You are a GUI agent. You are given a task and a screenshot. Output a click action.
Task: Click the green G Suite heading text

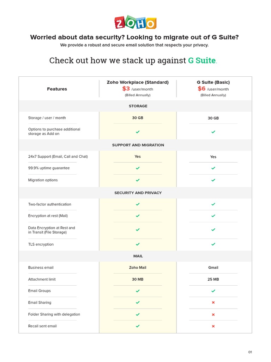[x=202, y=60]
